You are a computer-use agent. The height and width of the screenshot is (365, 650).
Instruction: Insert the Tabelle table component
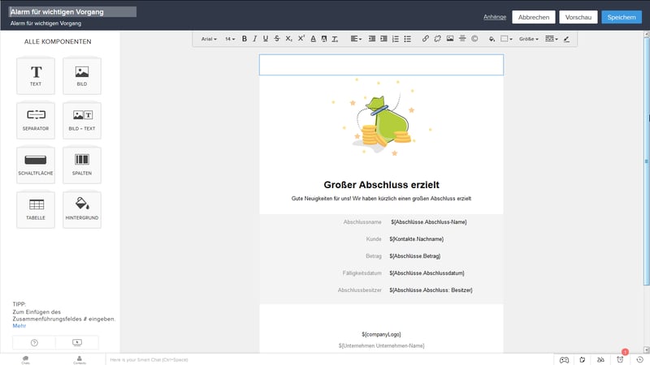point(36,209)
